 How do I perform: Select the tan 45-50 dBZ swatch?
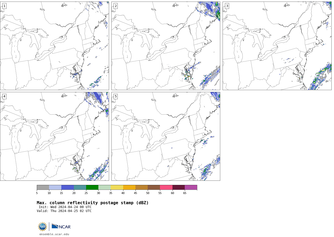point(141,188)
